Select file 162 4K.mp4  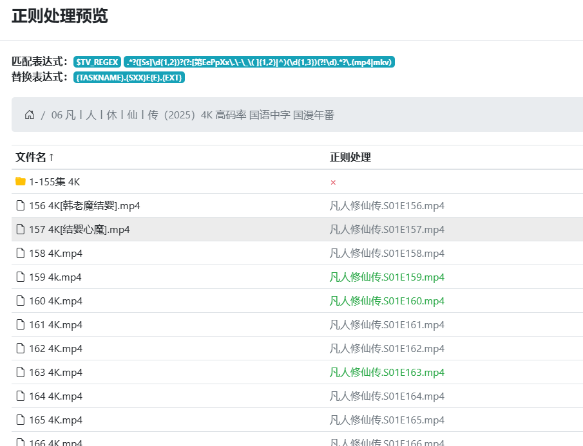tap(55, 349)
